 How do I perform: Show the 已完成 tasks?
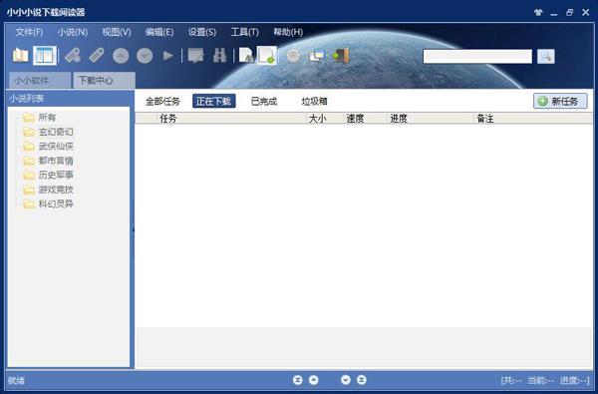[264, 102]
